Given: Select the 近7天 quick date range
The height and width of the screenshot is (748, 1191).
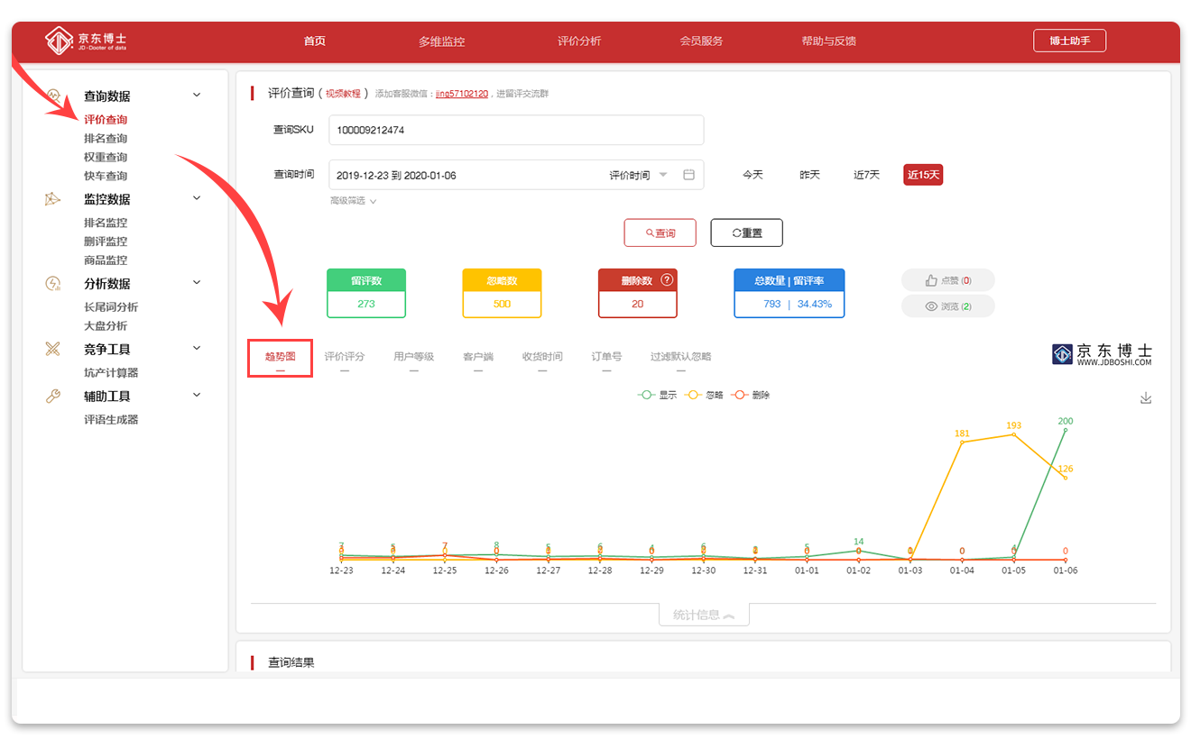Looking at the screenshot, I should 866,175.
